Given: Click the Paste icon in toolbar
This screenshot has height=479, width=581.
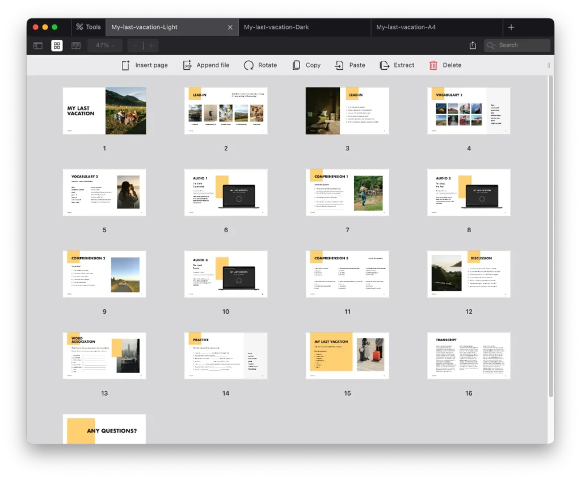Looking at the screenshot, I should tap(339, 65).
